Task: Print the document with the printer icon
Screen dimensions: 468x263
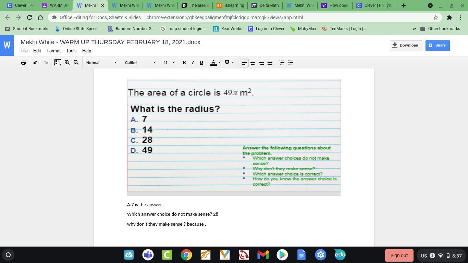Action: (23, 63)
